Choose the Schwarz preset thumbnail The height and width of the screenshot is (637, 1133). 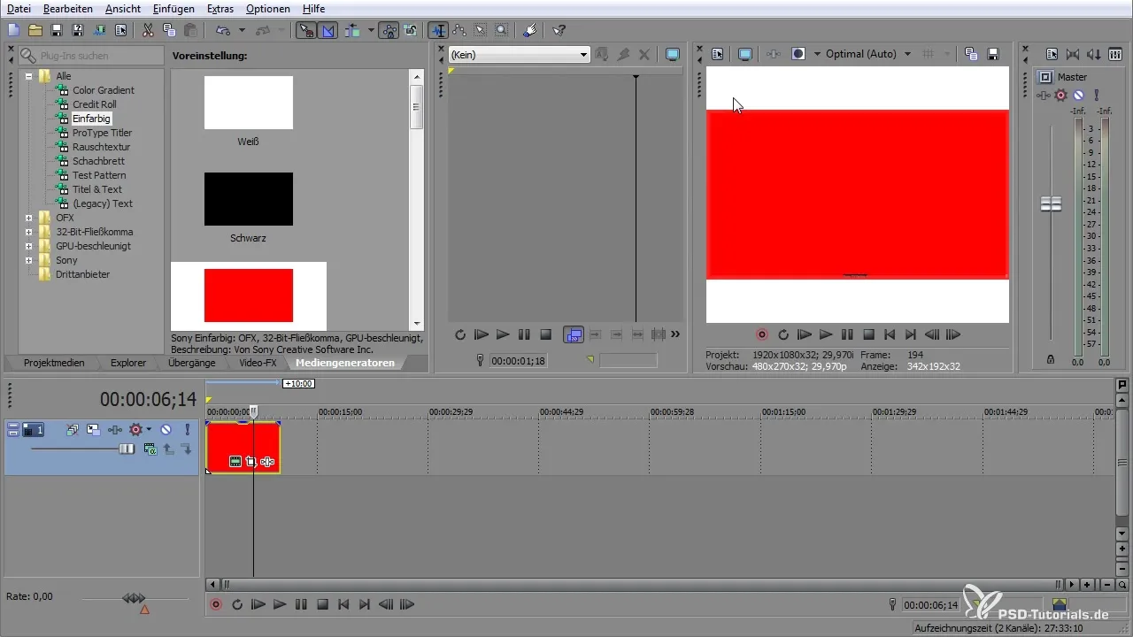coord(249,199)
